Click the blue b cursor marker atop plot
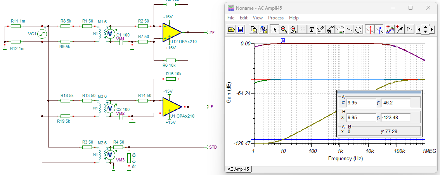440x175 pixels. (283, 41)
